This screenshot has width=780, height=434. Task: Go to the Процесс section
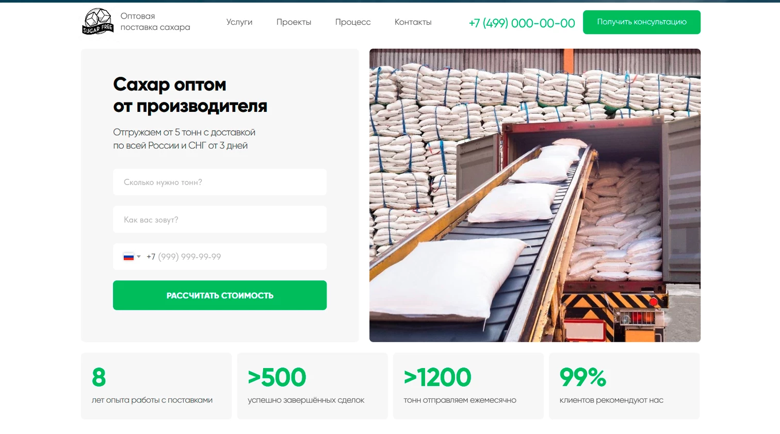pyautogui.click(x=353, y=22)
